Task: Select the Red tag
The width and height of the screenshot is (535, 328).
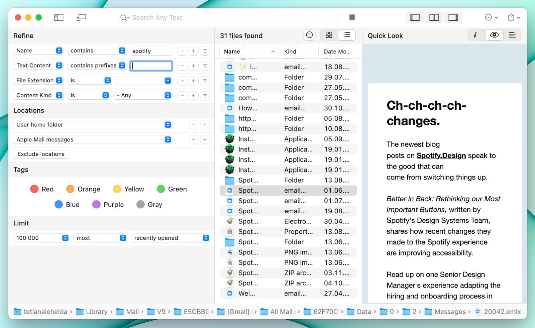Action: pyautogui.click(x=42, y=189)
